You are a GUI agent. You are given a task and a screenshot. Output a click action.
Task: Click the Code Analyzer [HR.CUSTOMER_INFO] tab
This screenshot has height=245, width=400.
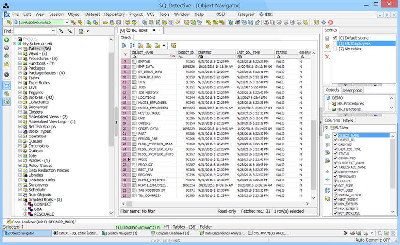click(x=41, y=222)
